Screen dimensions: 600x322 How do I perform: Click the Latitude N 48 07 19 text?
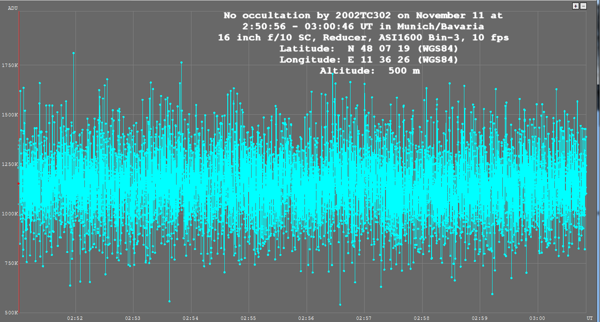[369, 49]
